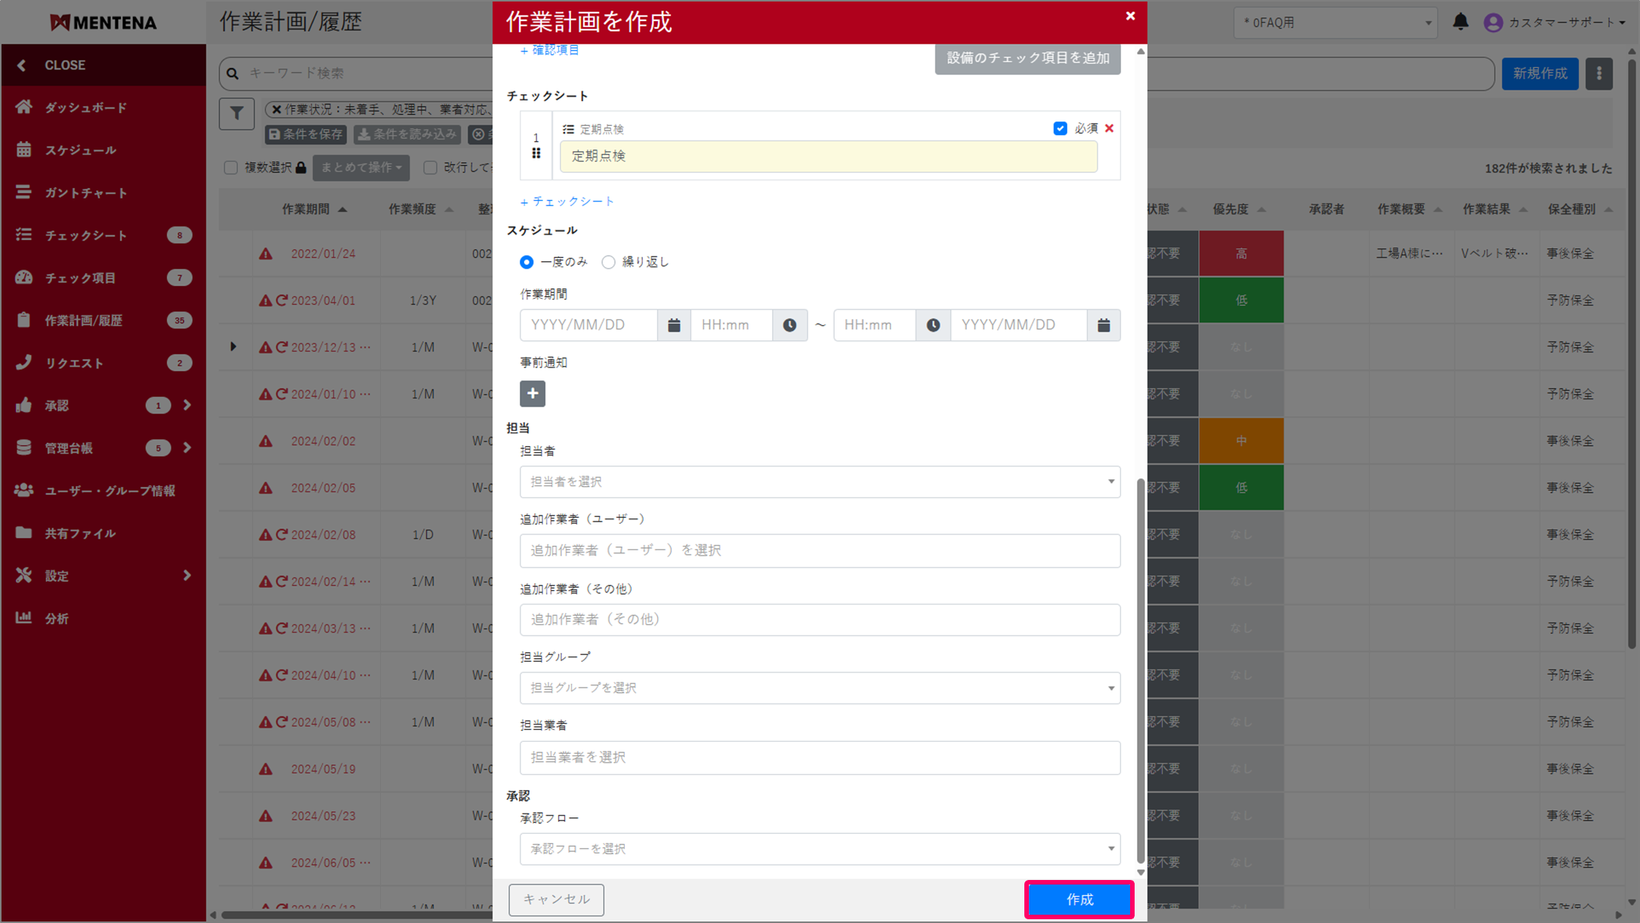
Task: Click the + チェックシート link
Action: pos(567,202)
